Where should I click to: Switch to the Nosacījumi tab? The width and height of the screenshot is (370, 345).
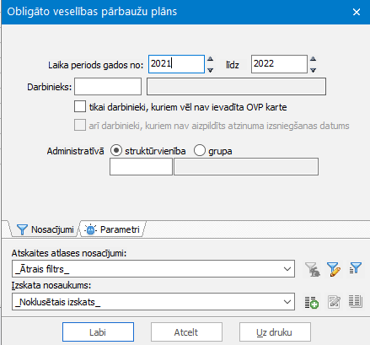click(45, 229)
